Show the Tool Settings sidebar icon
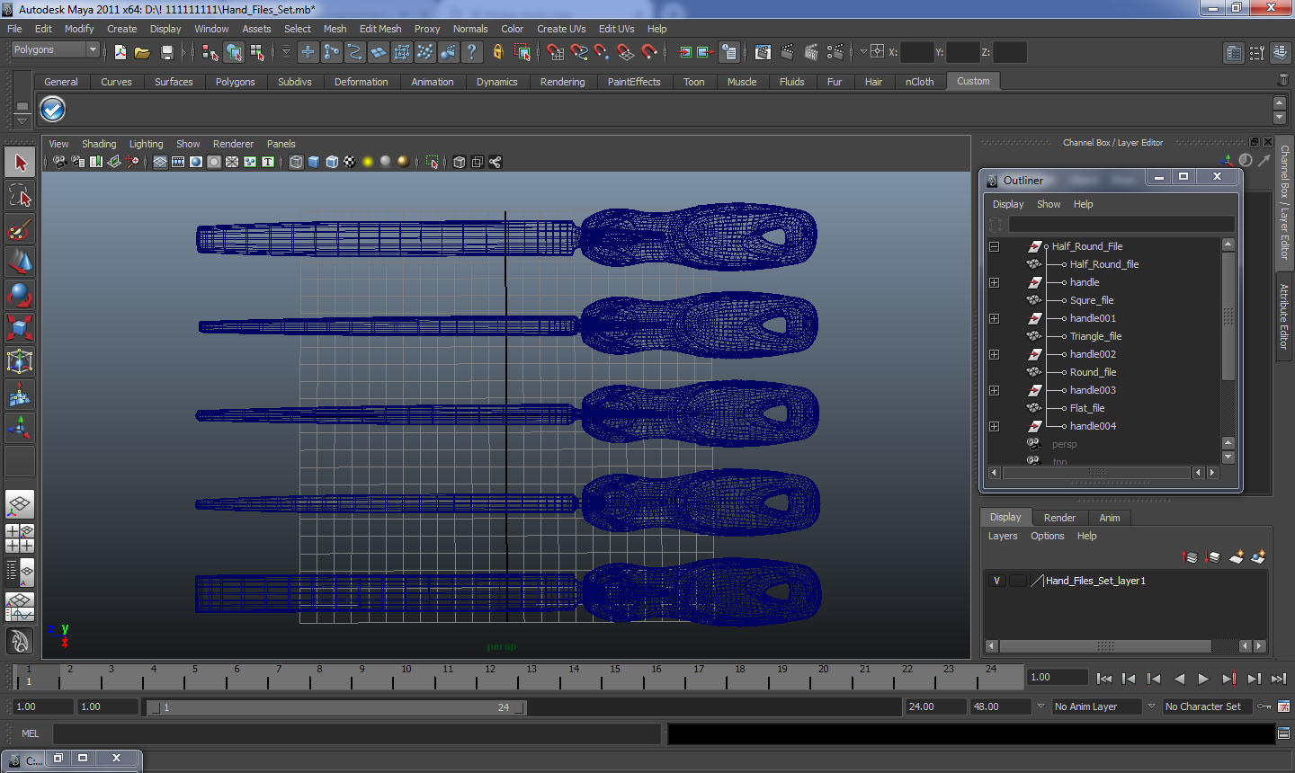The width and height of the screenshot is (1295, 773). coord(1257,53)
